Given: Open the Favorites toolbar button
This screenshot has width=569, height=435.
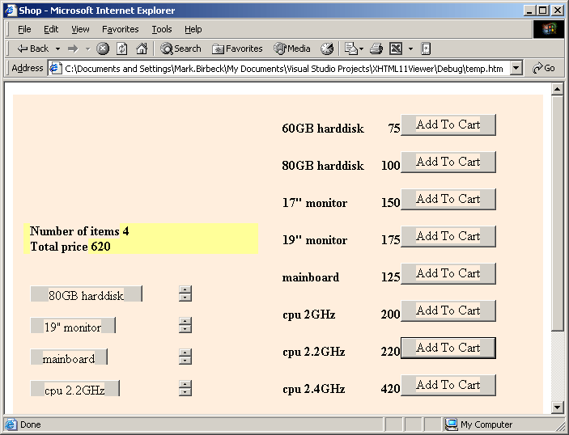Looking at the screenshot, I should [x=237, y=49].
